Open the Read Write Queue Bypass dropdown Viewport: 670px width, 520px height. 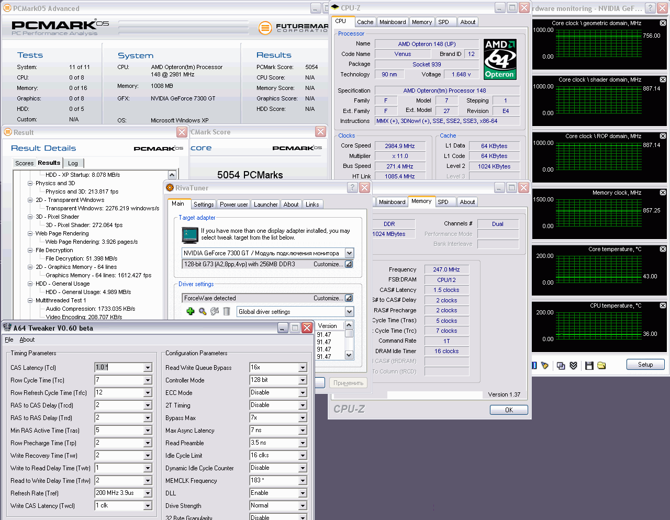(x=303, y=368)
